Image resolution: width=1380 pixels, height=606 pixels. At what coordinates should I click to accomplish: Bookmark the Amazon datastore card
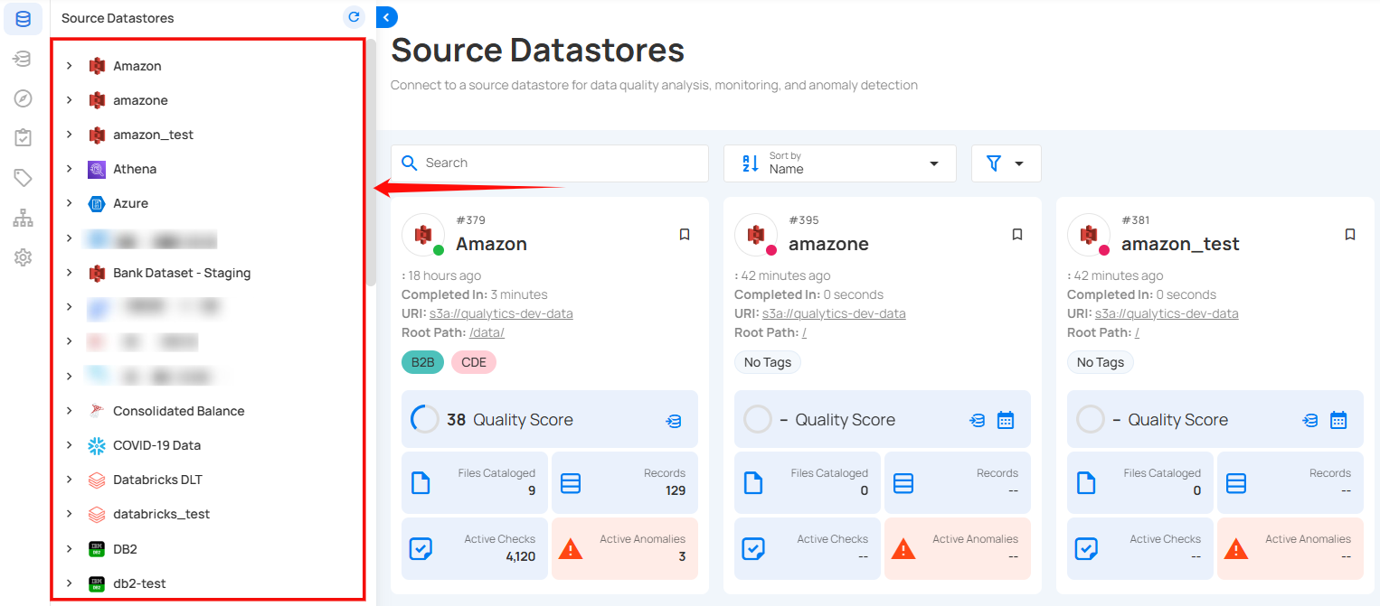[685, 234]
